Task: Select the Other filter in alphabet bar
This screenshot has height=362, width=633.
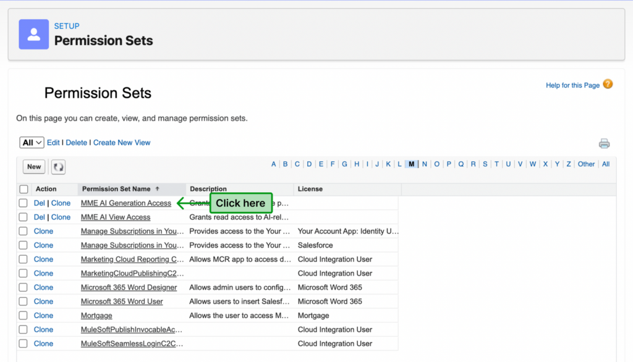Action: 586,164
